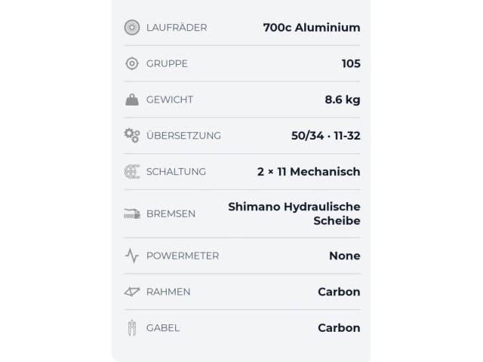Image resolution: width=483 pixels, height=362 pixels.
Task: Click the gears icon next to Übersetzung
Action: 132,136
